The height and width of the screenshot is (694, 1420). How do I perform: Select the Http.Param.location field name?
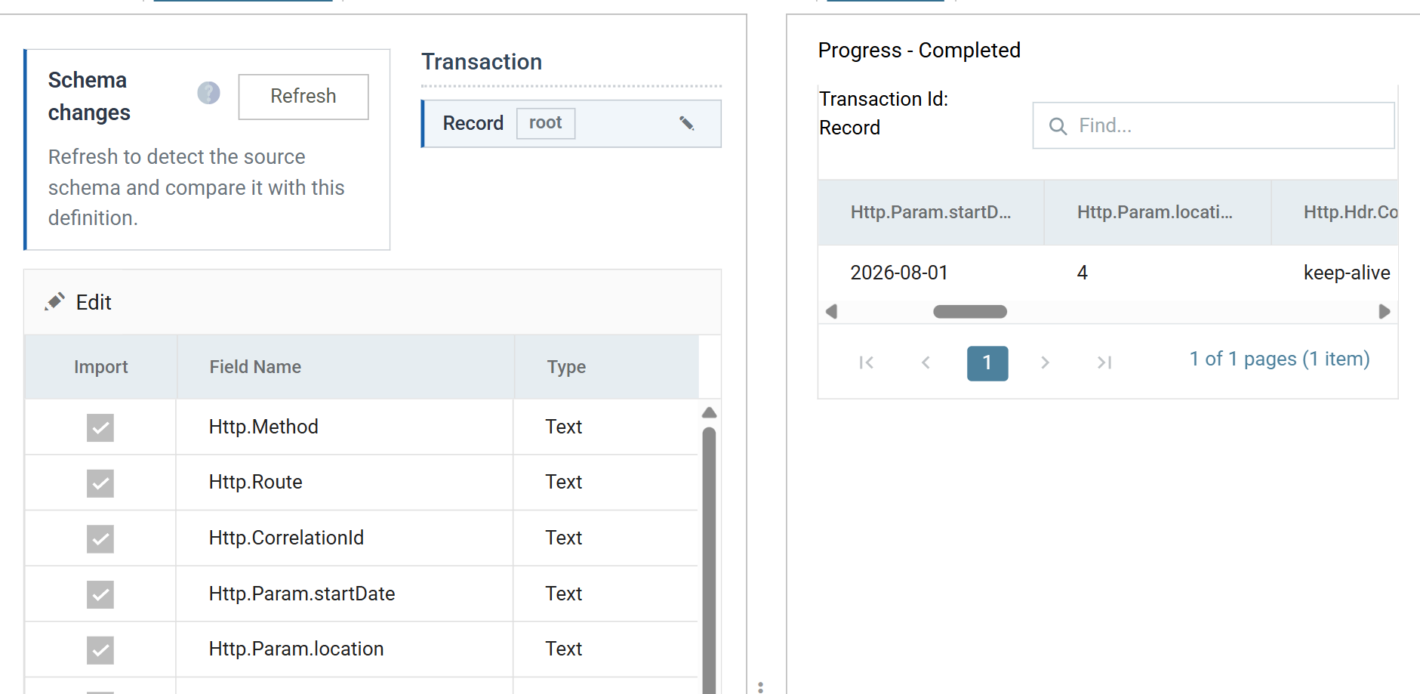(x=296, y=649)
